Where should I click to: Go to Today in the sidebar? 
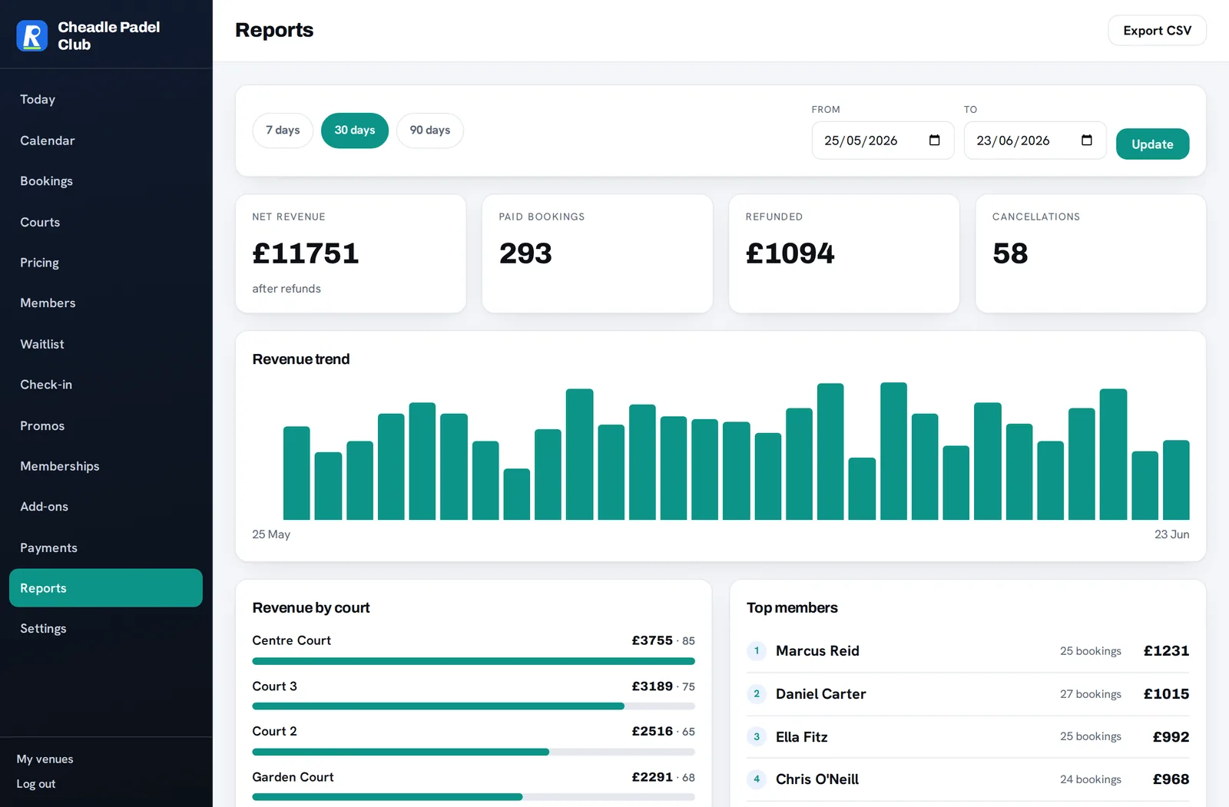tap(106, 100)
